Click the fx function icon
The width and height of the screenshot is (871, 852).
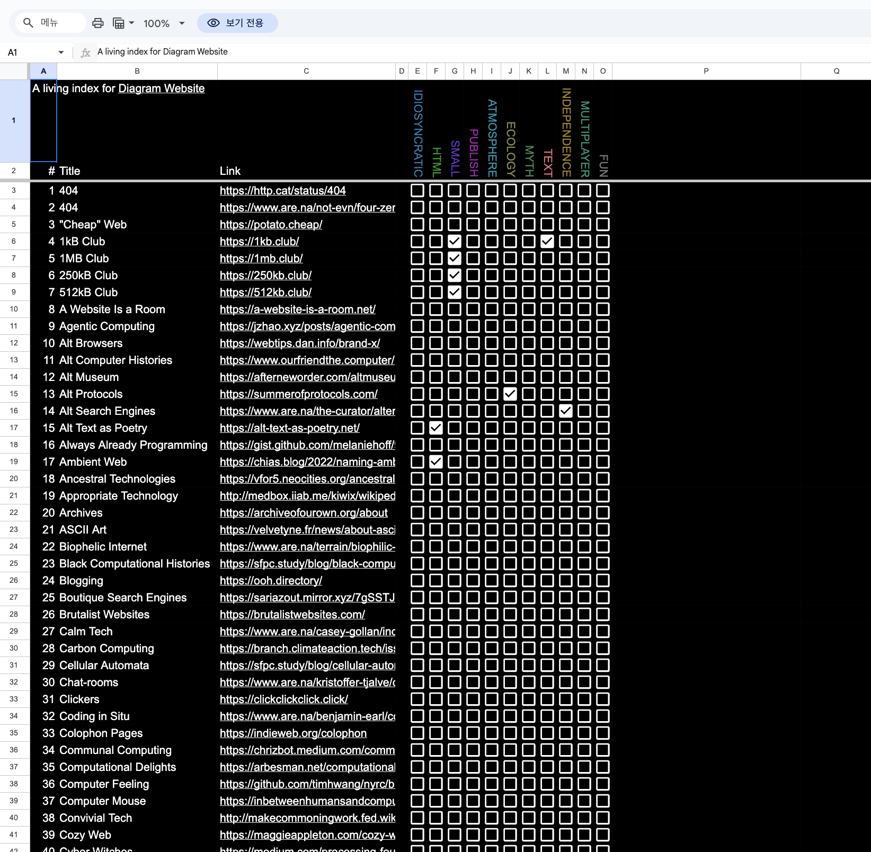tap(85, 52)
